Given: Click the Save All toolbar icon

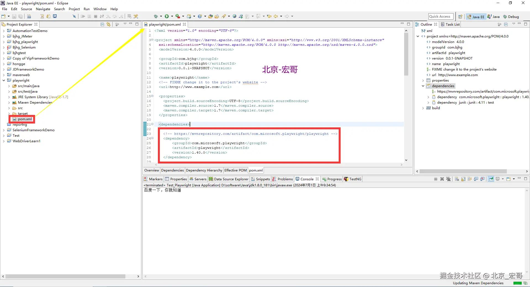Looking at the screenshot, I should coord(20,16).
